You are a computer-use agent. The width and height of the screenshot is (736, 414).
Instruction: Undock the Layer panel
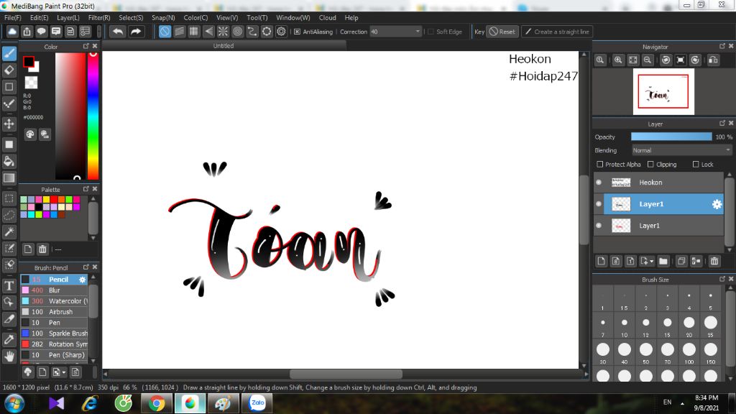pos(722,123)
